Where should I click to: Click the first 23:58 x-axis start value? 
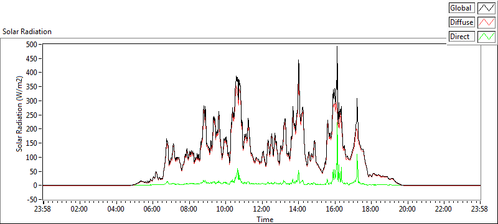pyautogui.click(x=43, y=209)
